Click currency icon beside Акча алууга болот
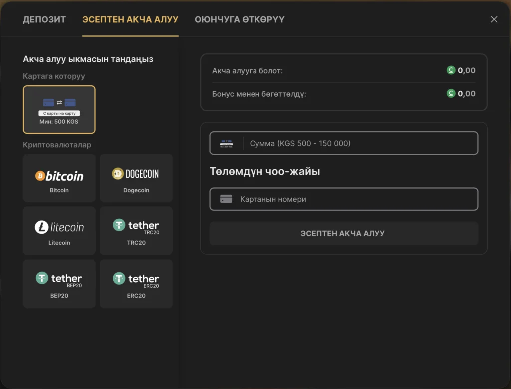Image resolution: width=511 pixels, height=389 pixels. 451,70
